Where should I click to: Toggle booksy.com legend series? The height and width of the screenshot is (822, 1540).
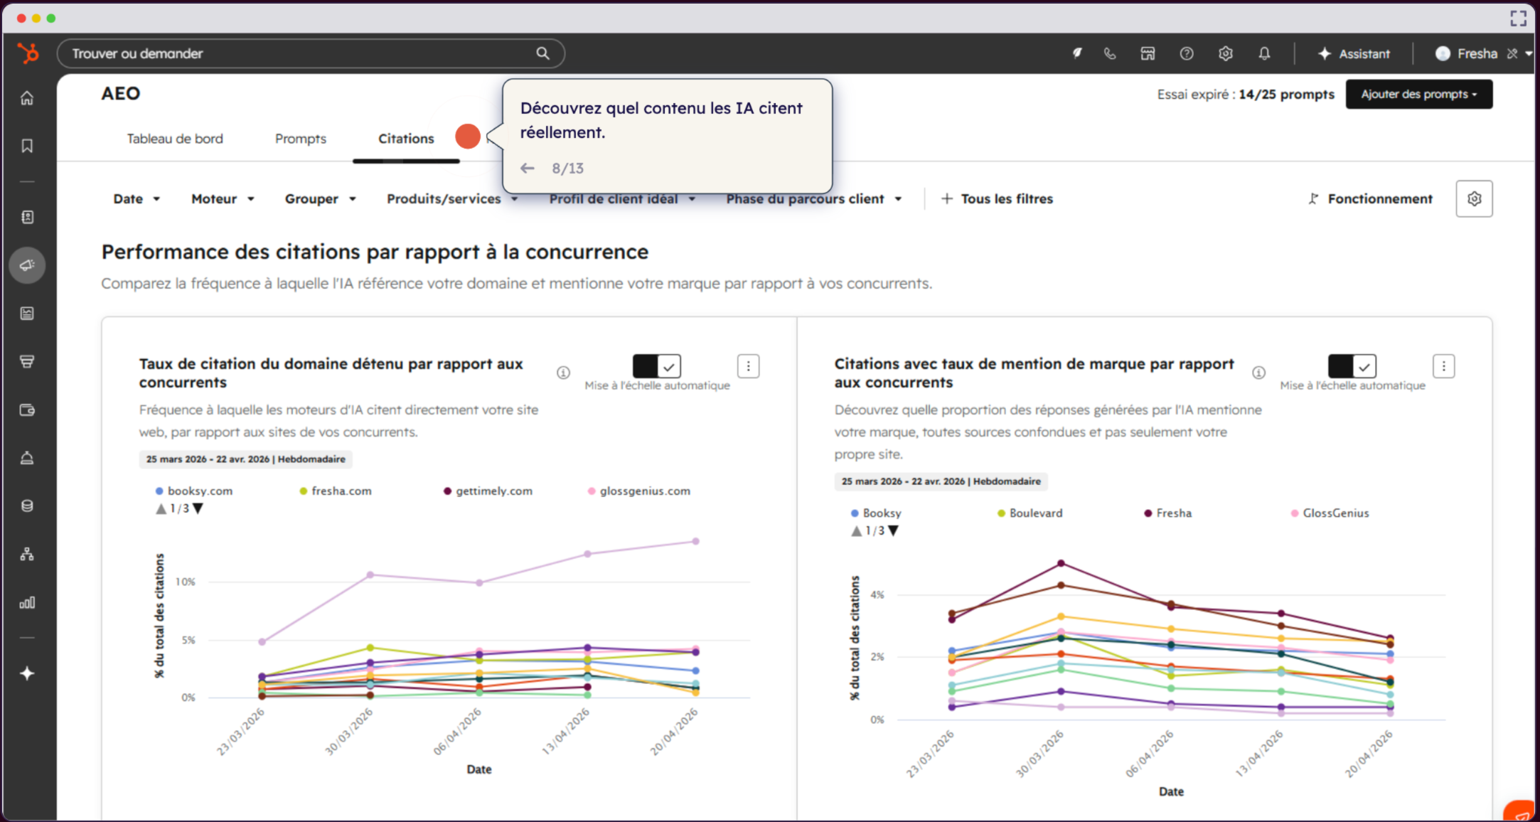[x=194, y=491]
